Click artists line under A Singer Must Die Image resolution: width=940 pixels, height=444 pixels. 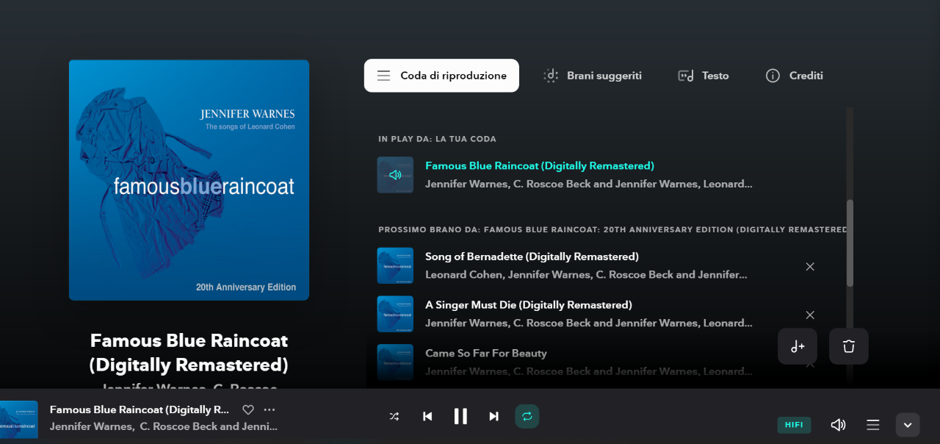(589, 323)
